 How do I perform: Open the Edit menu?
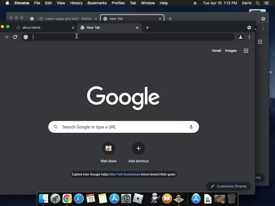coord(48,3)
